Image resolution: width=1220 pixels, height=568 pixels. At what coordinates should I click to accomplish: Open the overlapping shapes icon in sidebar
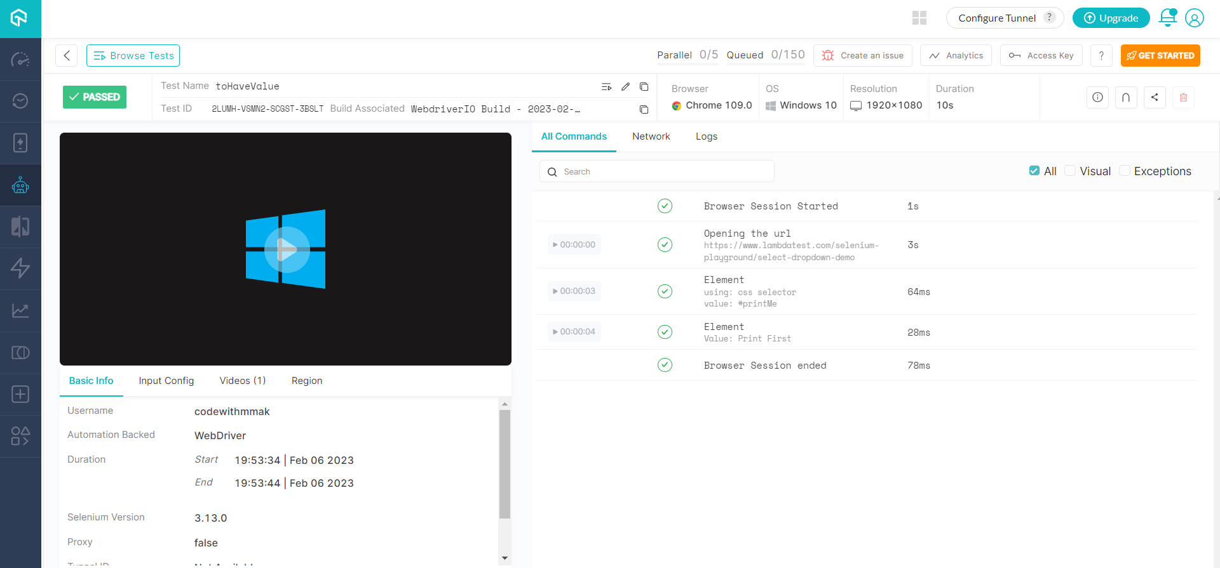coord(20,352)
